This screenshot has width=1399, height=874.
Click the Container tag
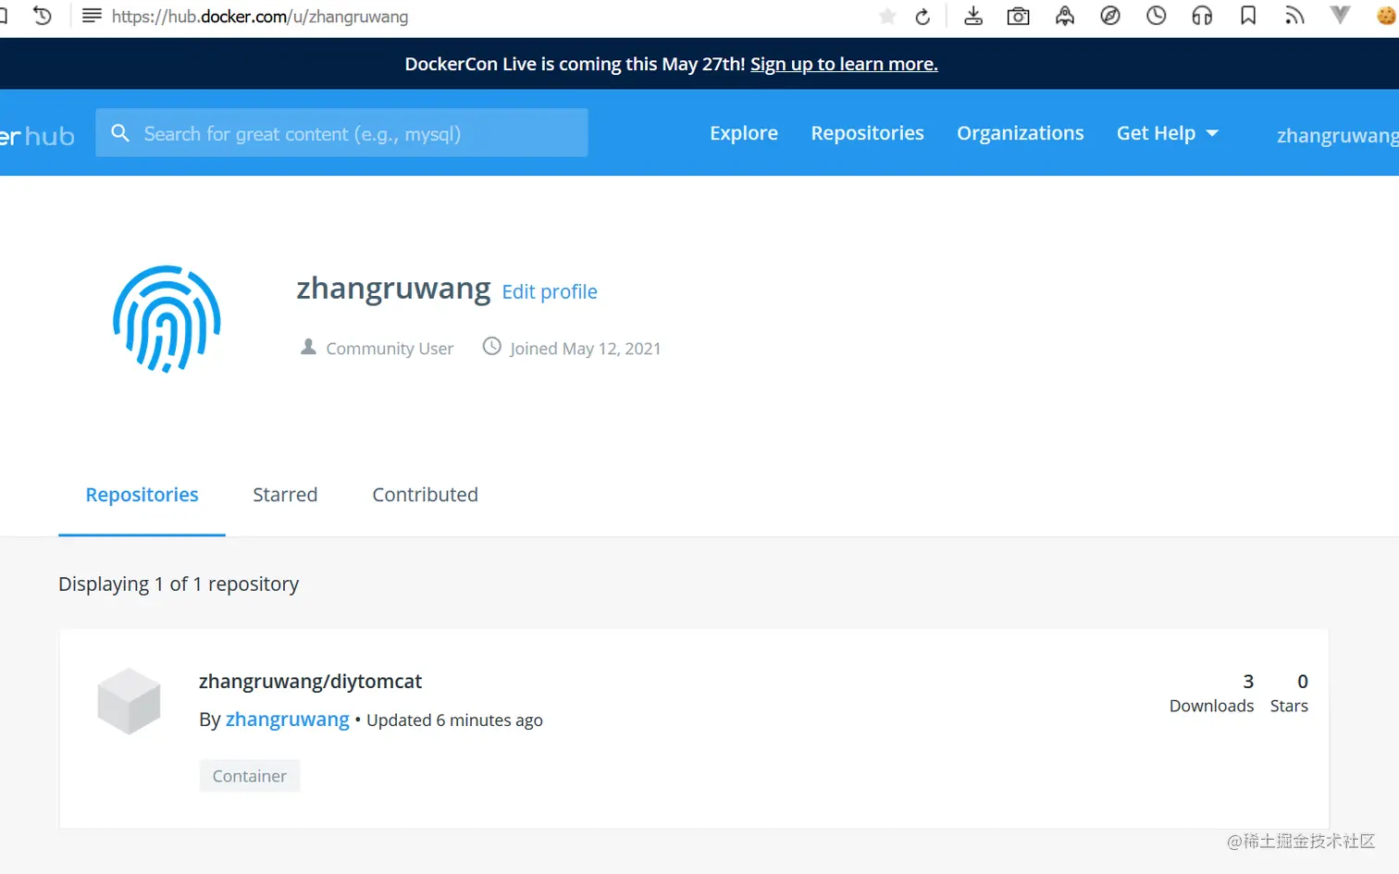250,776
